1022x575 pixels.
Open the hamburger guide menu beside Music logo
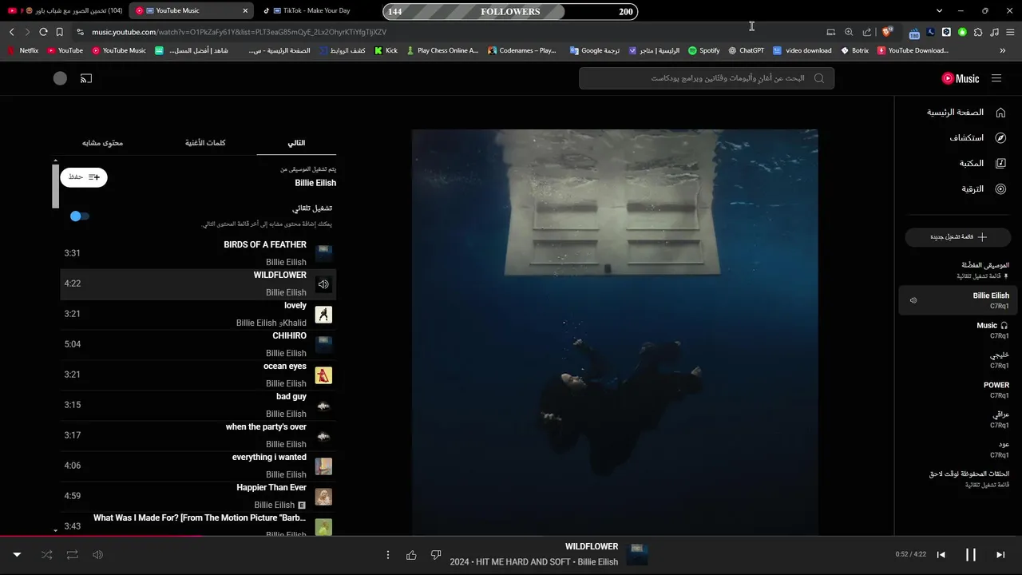click(x=996, y=78)
